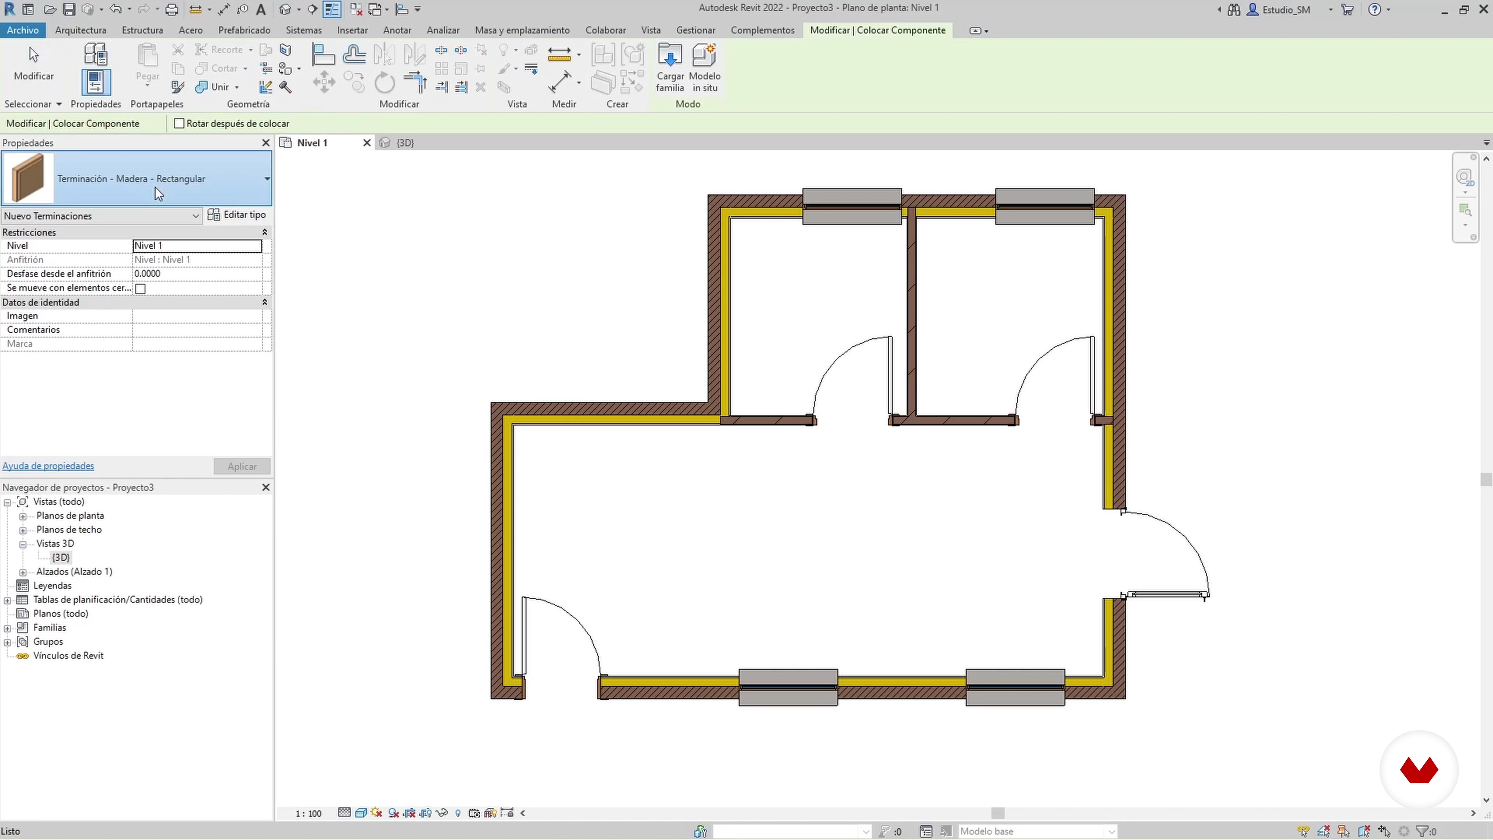The width and height of the screenshot is (1493, 840).
Task: Click the sun path icon in view control bar
Action: [377, 813]
